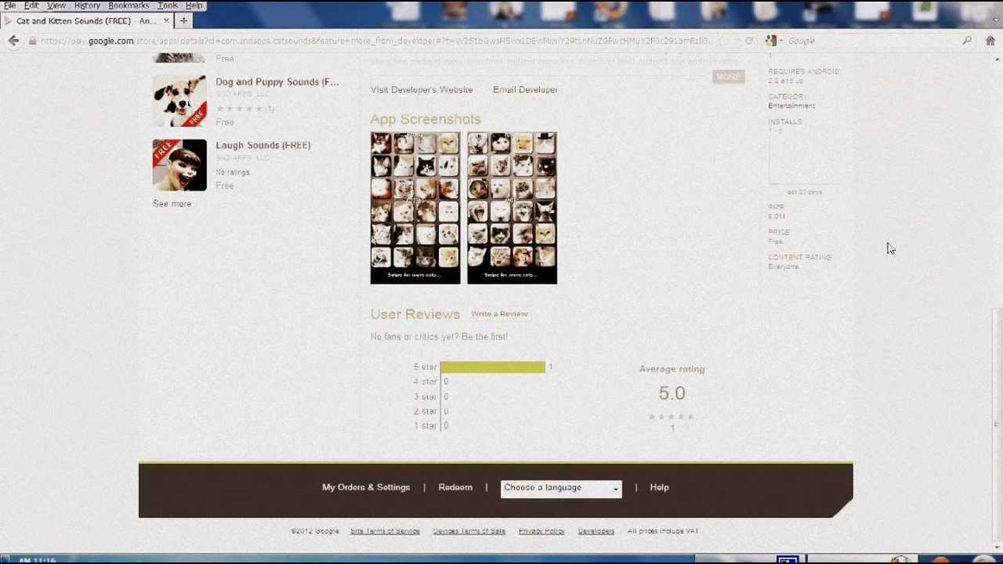
Task: Click See more link
Action: tap(172, 204)
